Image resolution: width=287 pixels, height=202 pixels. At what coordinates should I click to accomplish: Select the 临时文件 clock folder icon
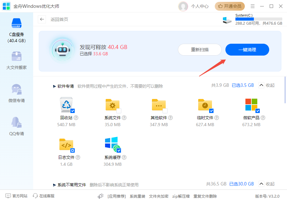click(x=205, y=105)
